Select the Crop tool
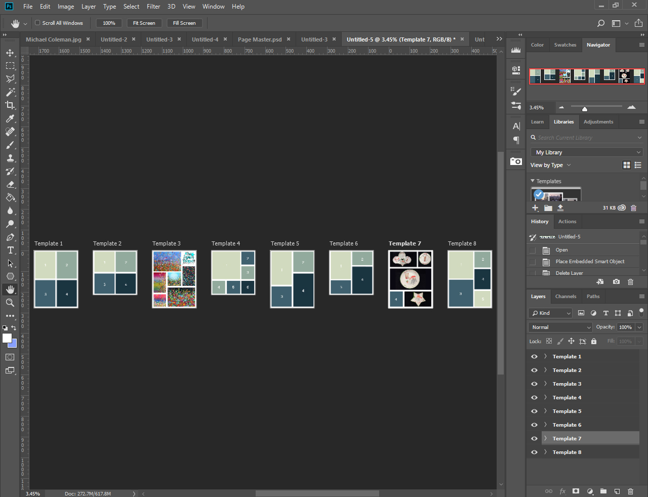This screenshot has height=497, width=648. tap(10, 105)
